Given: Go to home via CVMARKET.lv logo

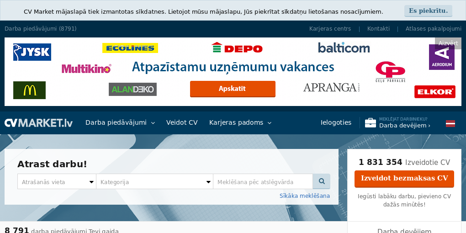Looking at the screenshot, I should click(x=38, y=123).
